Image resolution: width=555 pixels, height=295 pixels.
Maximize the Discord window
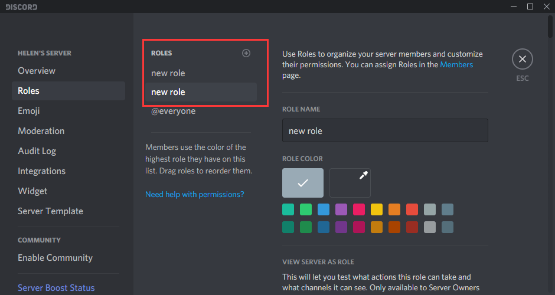tap(530, 6)
